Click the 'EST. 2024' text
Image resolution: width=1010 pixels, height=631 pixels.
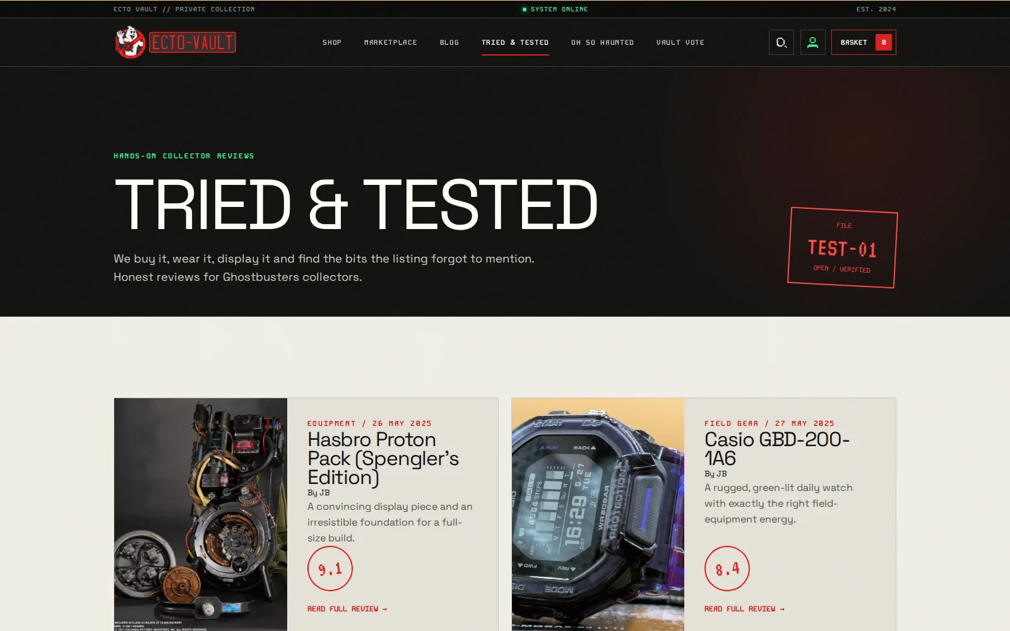click(x=876, y=9)
